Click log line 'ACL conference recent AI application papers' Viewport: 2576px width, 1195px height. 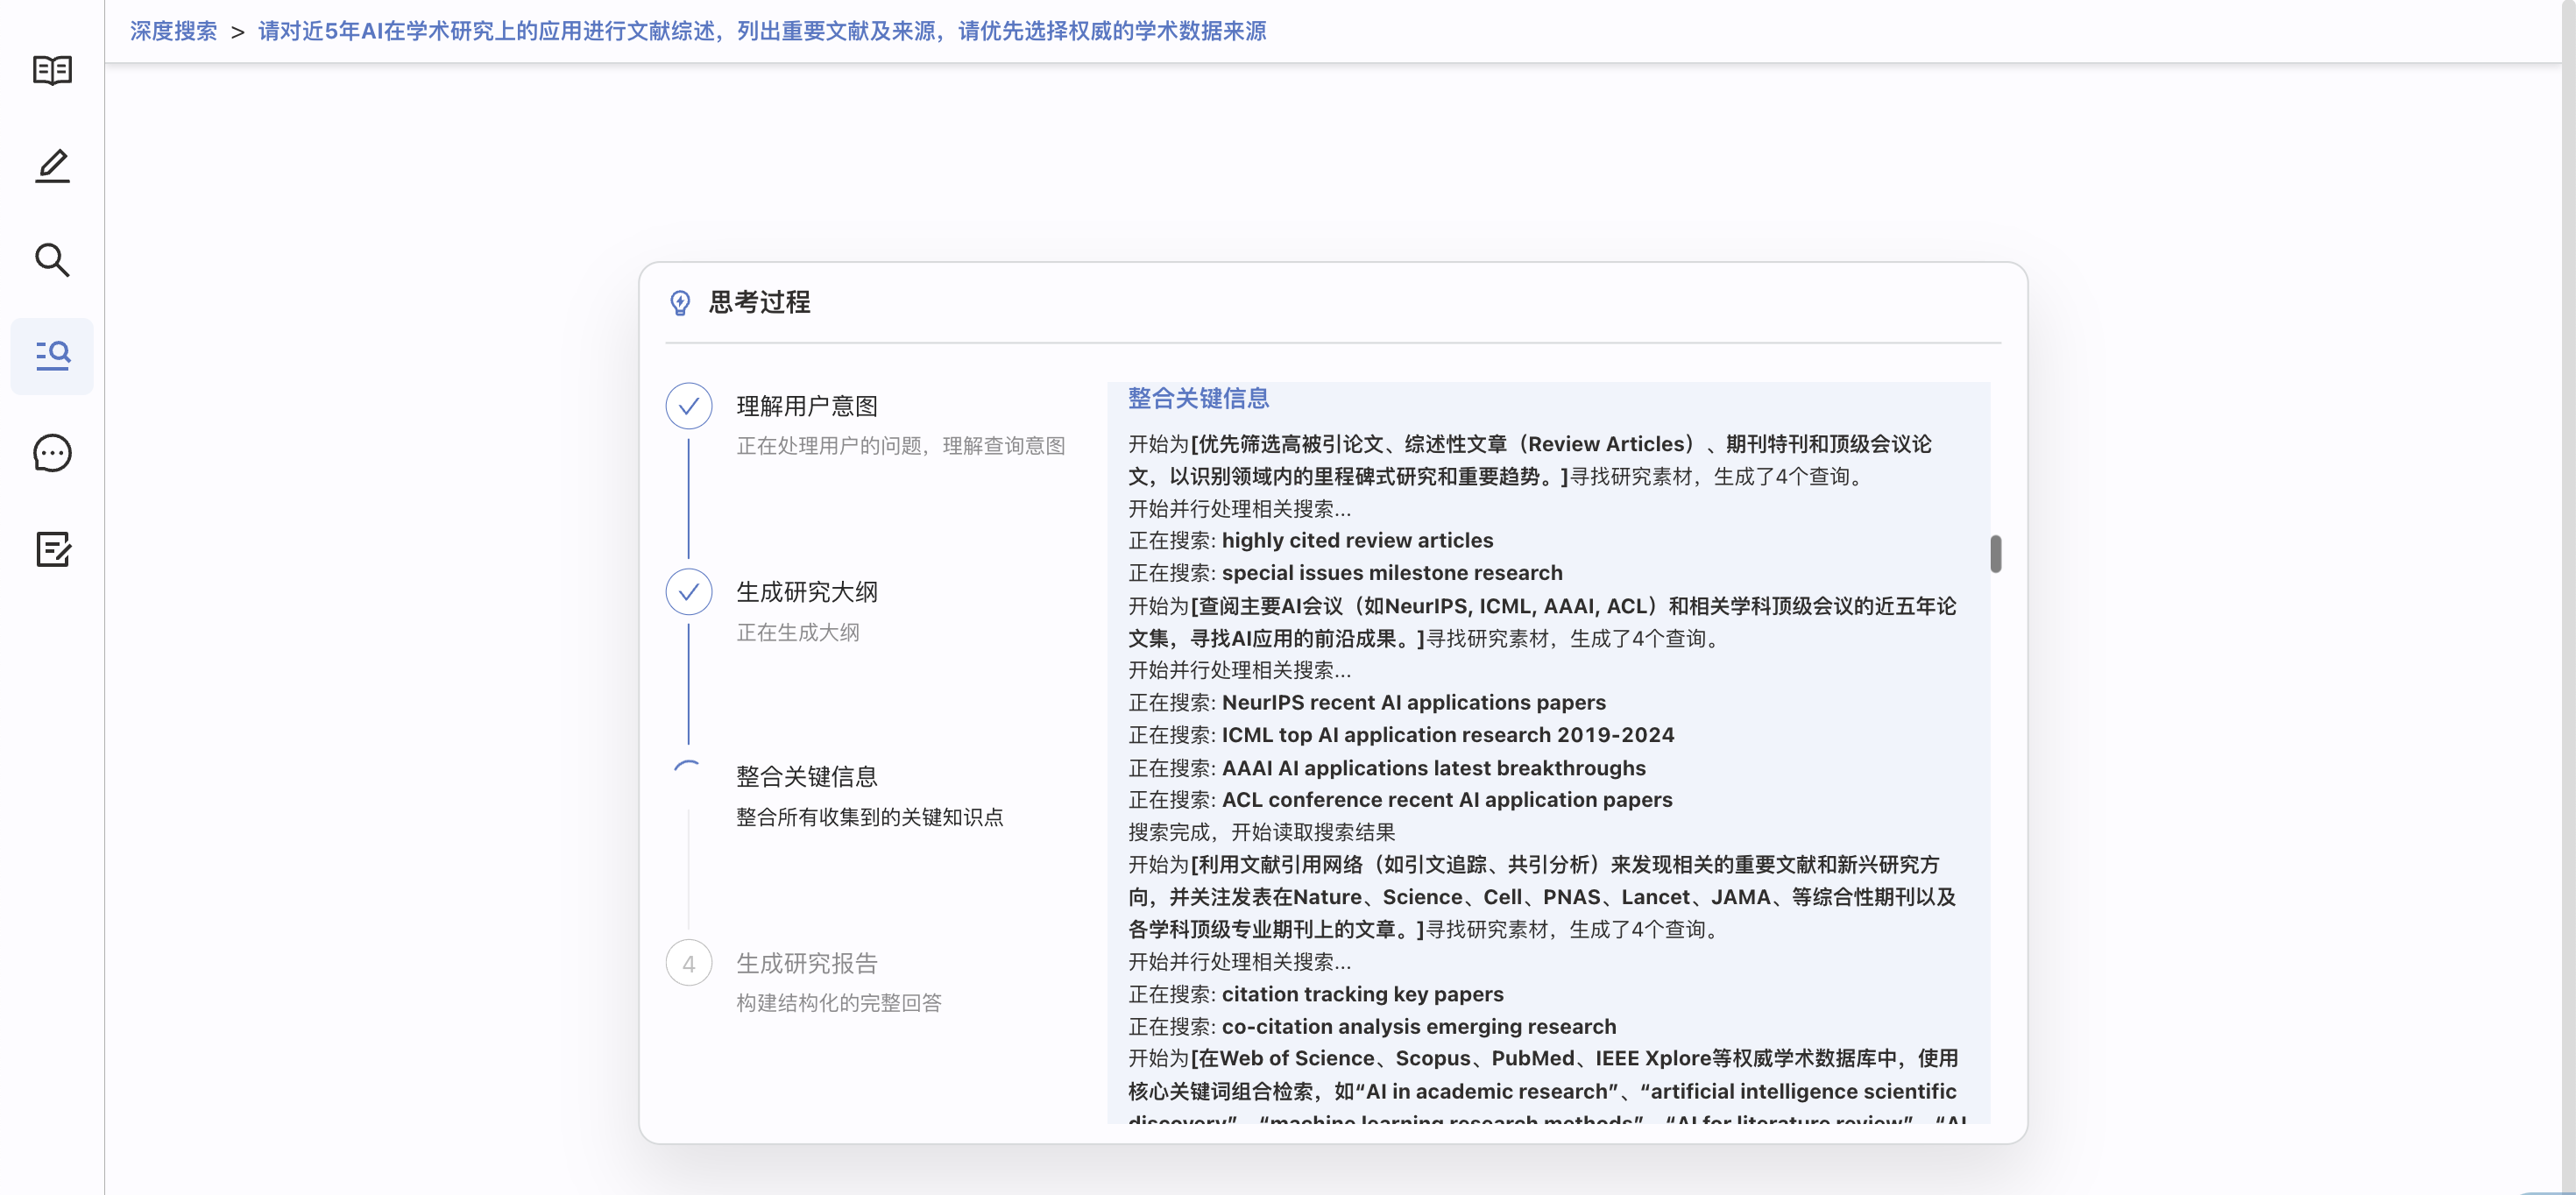tap(1400, 800)
